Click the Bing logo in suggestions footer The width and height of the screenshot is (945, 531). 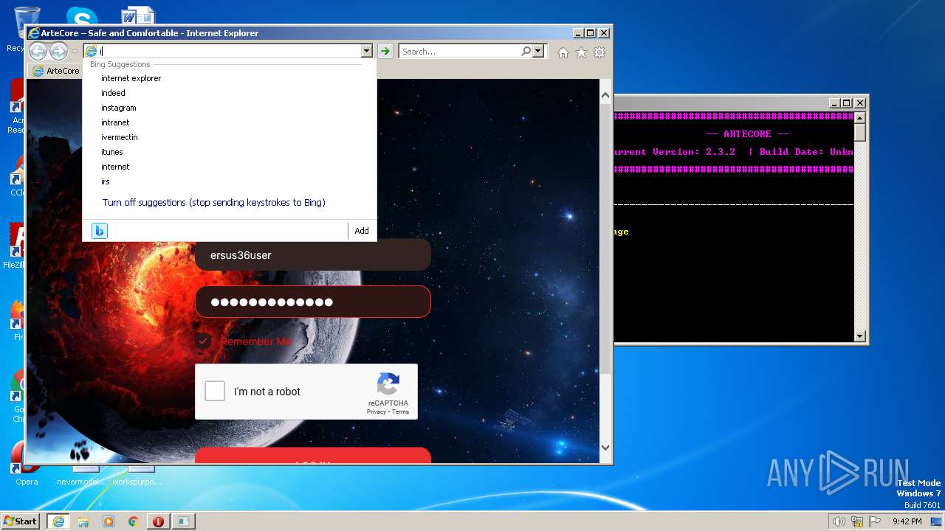pyautogui.click(x=100, y=231)
